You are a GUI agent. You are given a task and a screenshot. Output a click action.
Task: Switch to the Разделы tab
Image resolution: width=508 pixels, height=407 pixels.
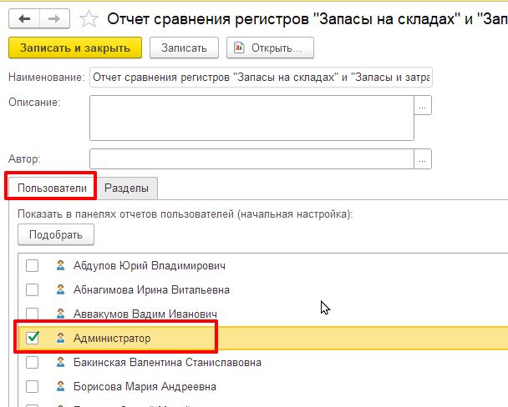coord(127,188)
